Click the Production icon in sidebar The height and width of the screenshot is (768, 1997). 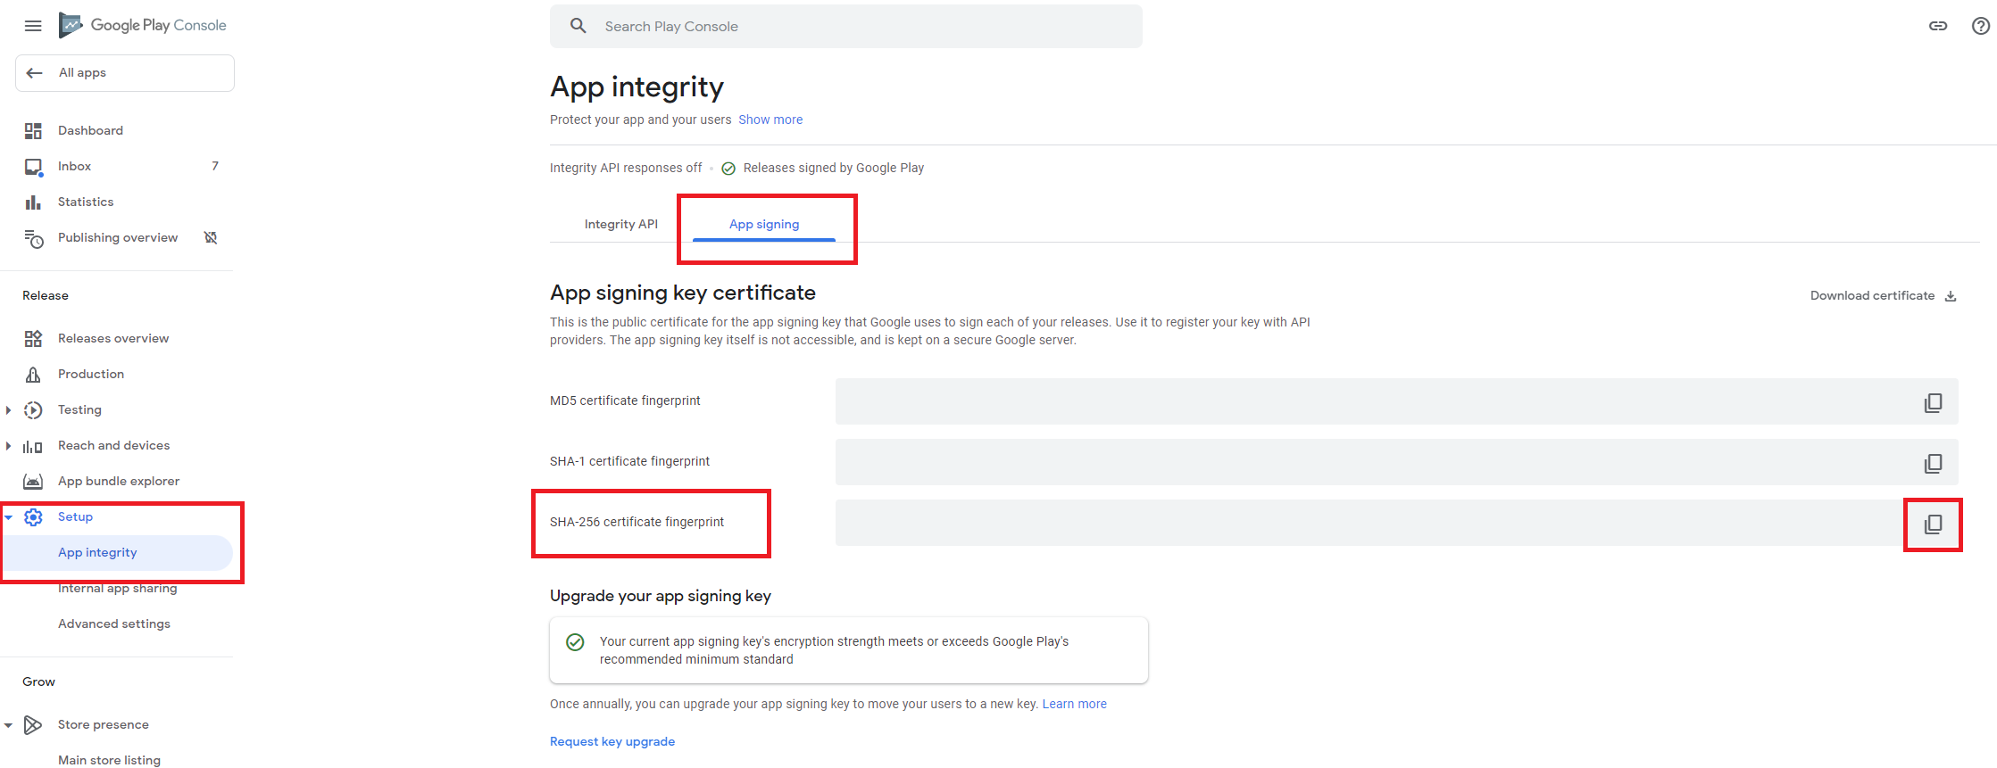tap(33, 375)
